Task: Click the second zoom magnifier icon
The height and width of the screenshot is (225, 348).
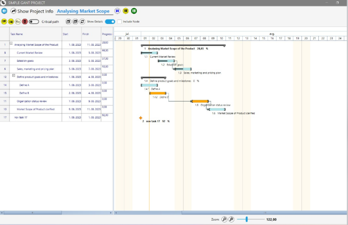Action: [x=231, y=219]
